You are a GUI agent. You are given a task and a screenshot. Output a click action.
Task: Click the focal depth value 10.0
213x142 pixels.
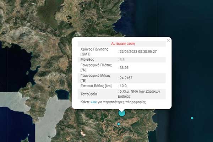(x=124, y=86)
